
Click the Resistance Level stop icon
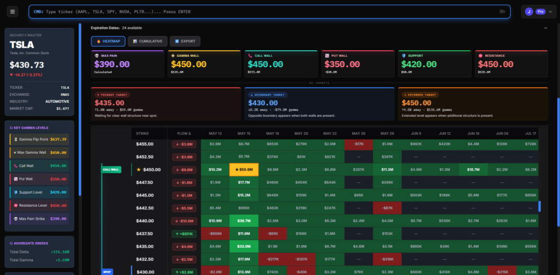coord(15,206)
